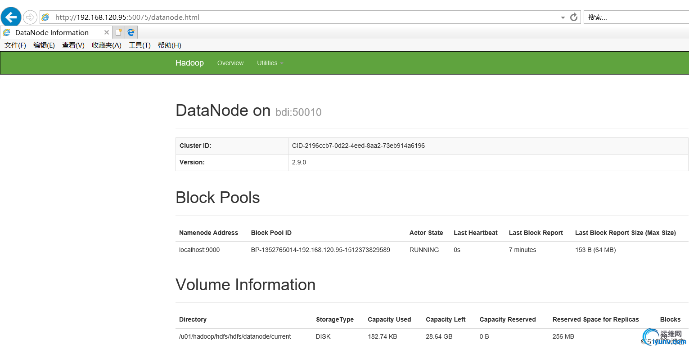
Task: Click the Capacity Reserved column header
Action: coord(508,319)
